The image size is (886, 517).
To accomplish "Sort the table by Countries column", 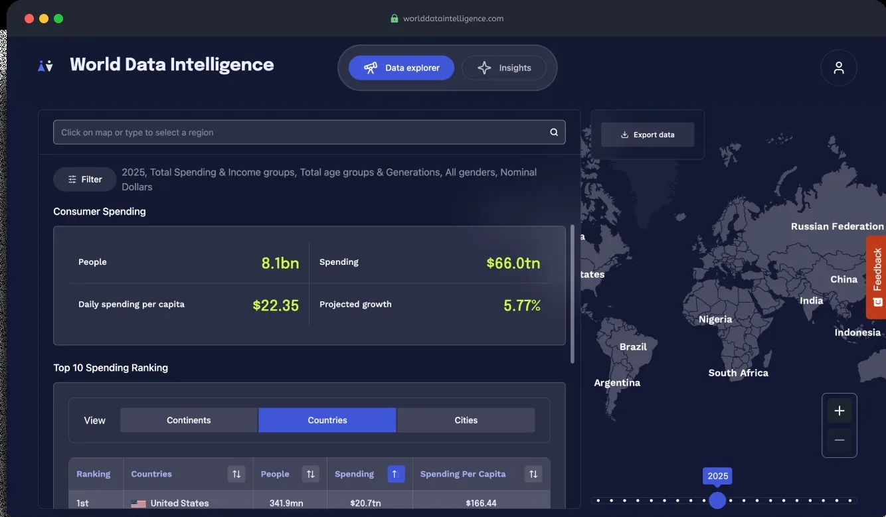I will (x=236, y=474).
